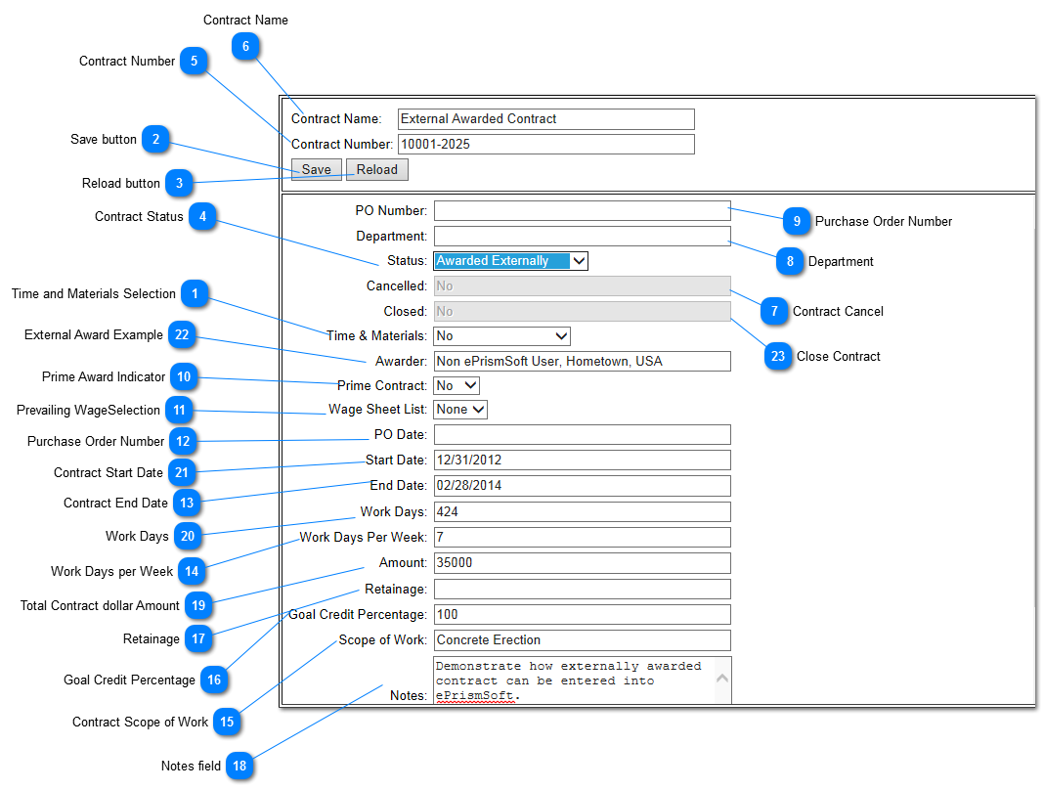Viewport: 1044px width, 790px height.
Task: Click the Goal Credit Percentage field
Action: 582,615
